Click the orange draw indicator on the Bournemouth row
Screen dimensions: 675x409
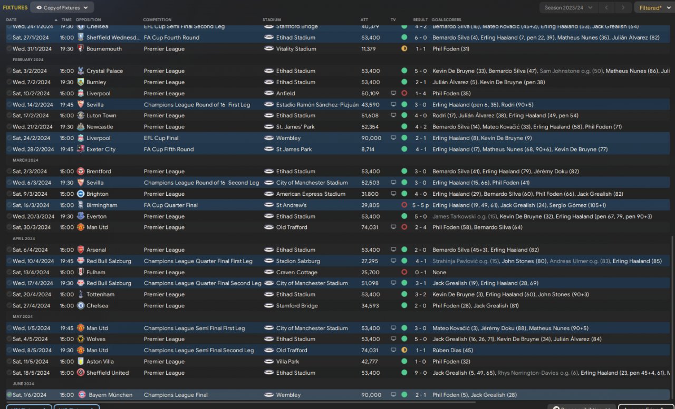click(404, 48)
